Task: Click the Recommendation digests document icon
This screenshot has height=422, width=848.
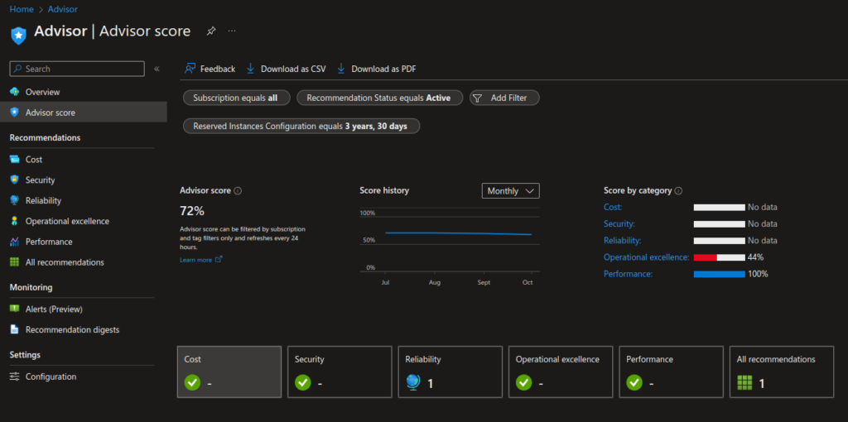Action: 15,329
